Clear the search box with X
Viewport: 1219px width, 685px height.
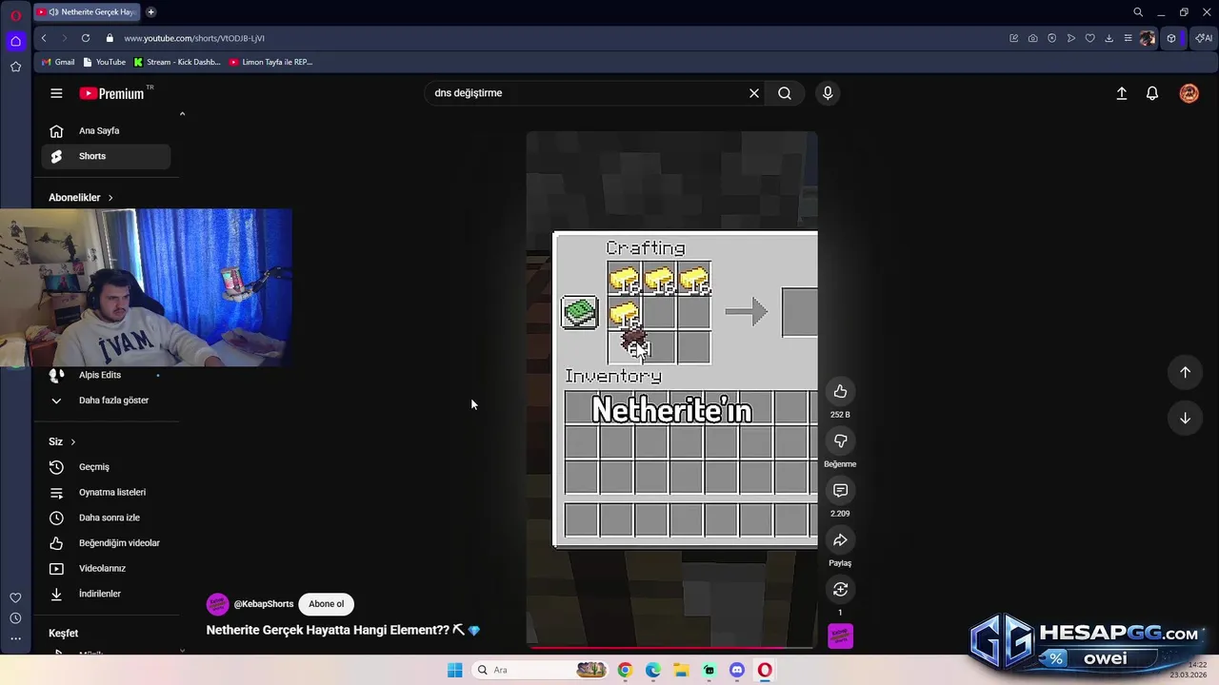click(x=754, y=93)
